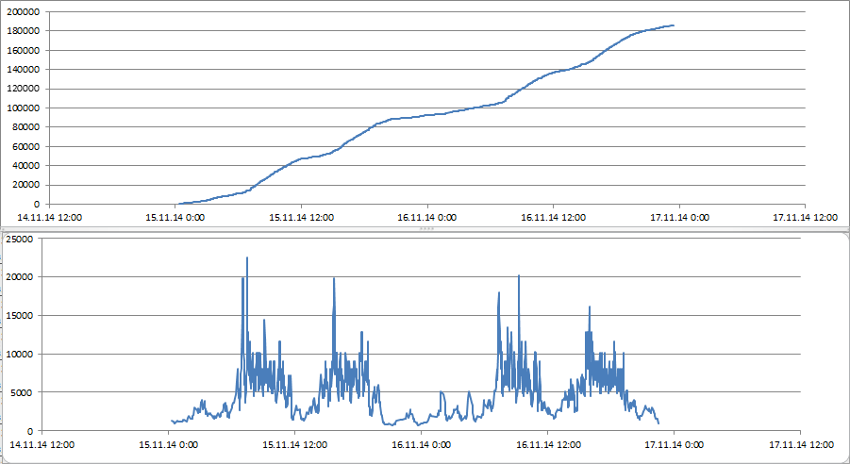850x464 pixels.
Task: Click upper chart's 15.11.14 12:00 date label
Action: tap(301, 217)
